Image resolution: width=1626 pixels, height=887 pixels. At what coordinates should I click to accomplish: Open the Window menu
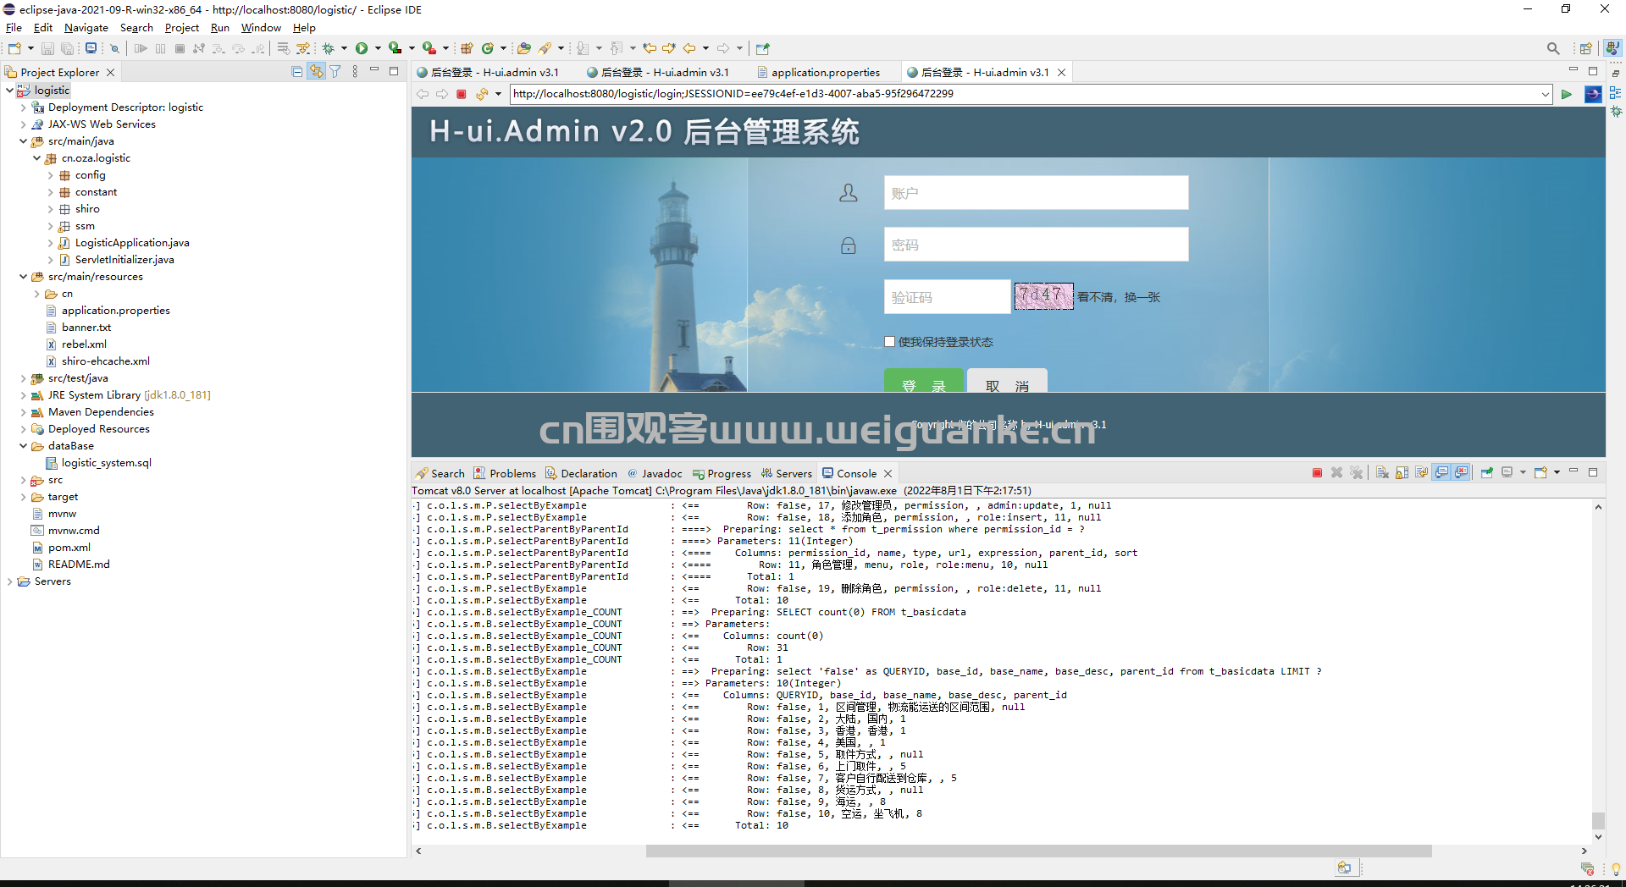click(261, 28)
